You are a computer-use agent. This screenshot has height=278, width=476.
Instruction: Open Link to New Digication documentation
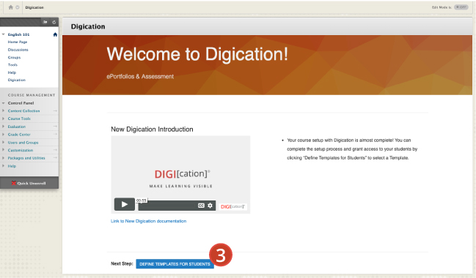[148, 221]
